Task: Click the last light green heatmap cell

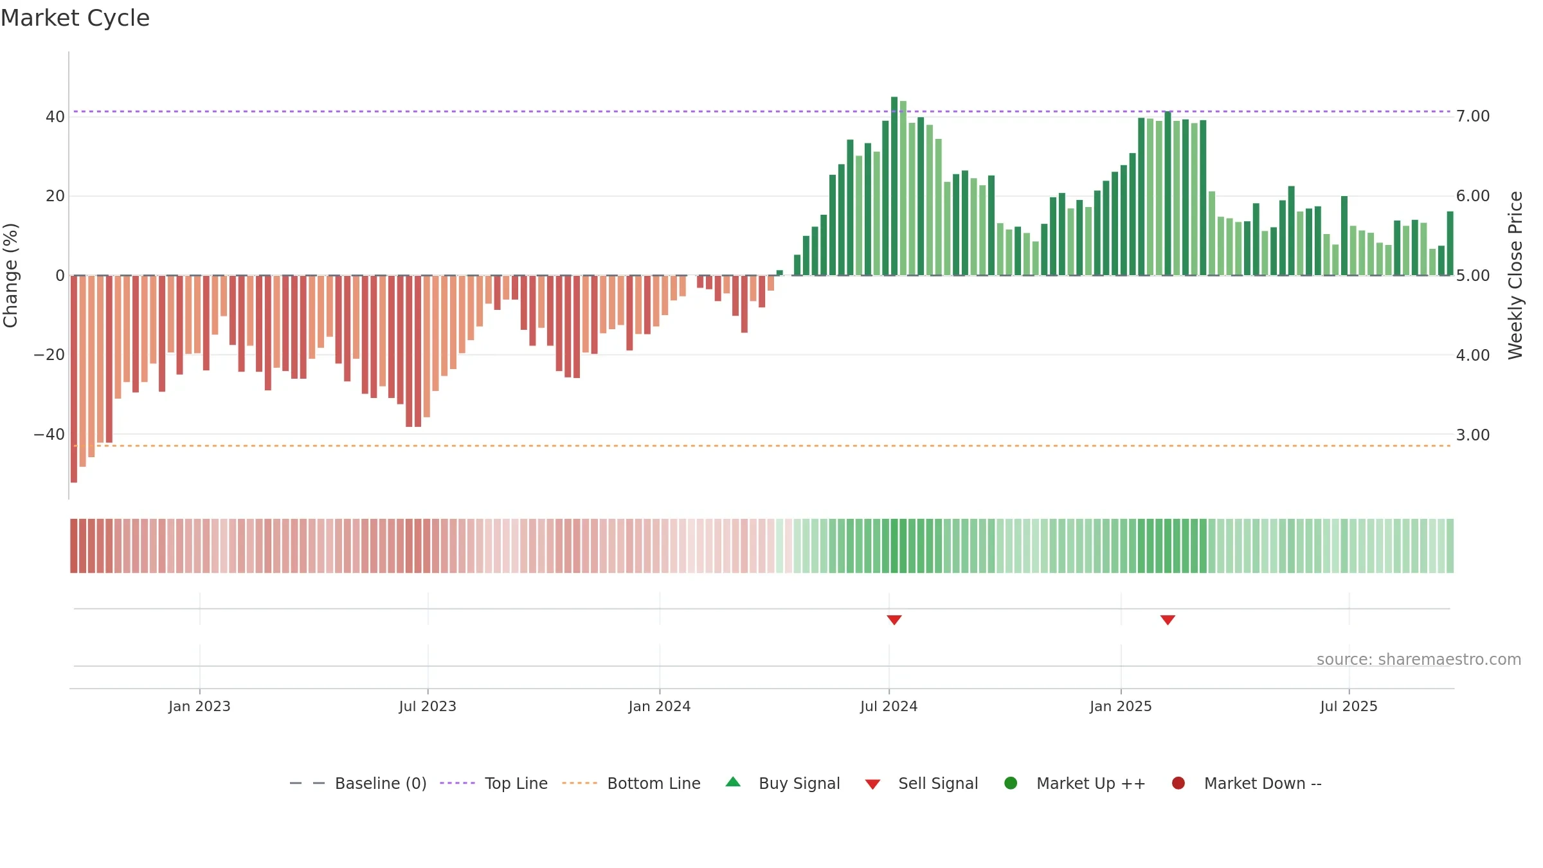Action: click(1450, 546)
